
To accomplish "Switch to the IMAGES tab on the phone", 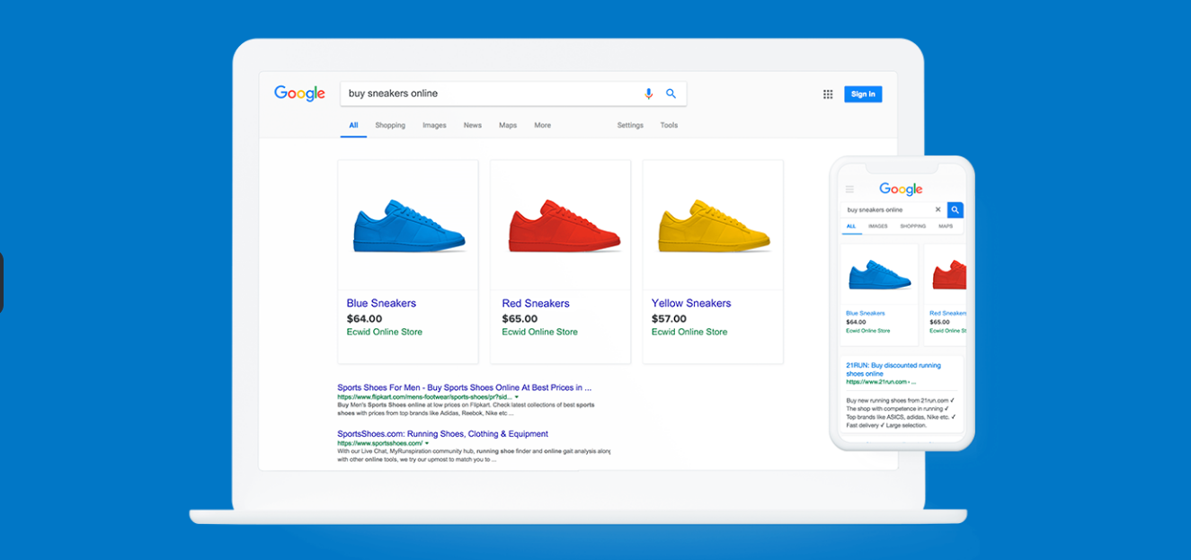I will point(878,227).
